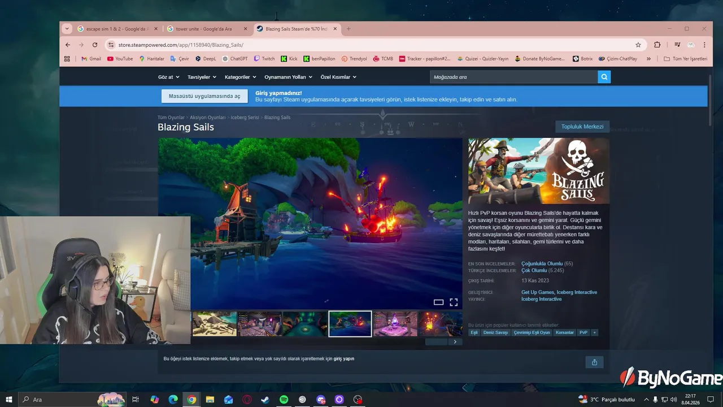This screenshot has height=407, width=723.
Task: Open the Chrome extensions puzzle icon
Action: coord(657,45)
